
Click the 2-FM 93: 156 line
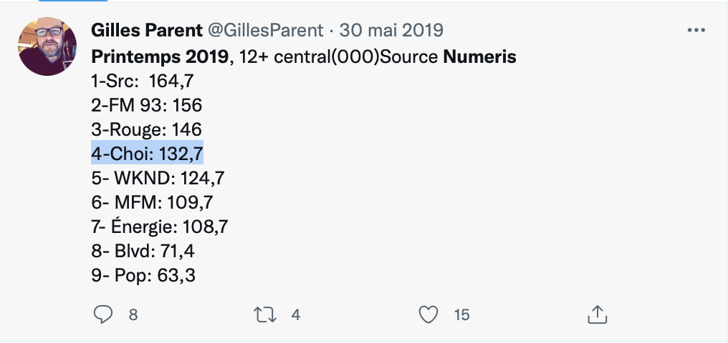click(x=147, y=105)
